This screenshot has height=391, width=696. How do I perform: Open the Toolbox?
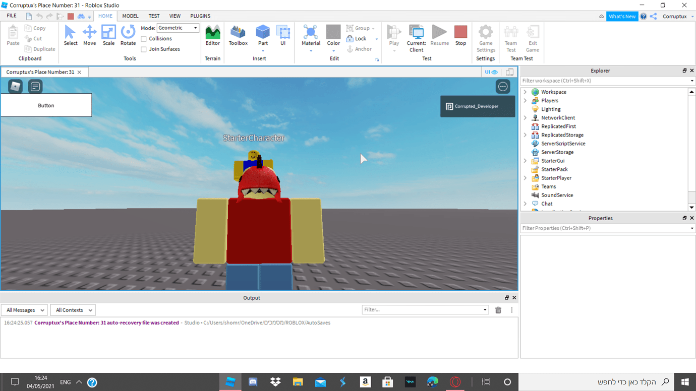[x=238, y=34]
